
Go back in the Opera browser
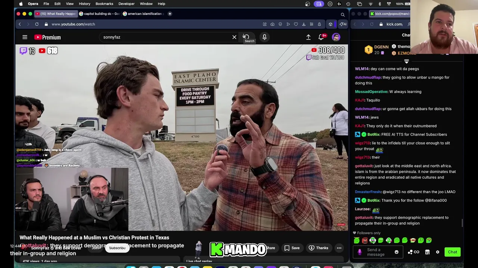click(x=20, y=24)
